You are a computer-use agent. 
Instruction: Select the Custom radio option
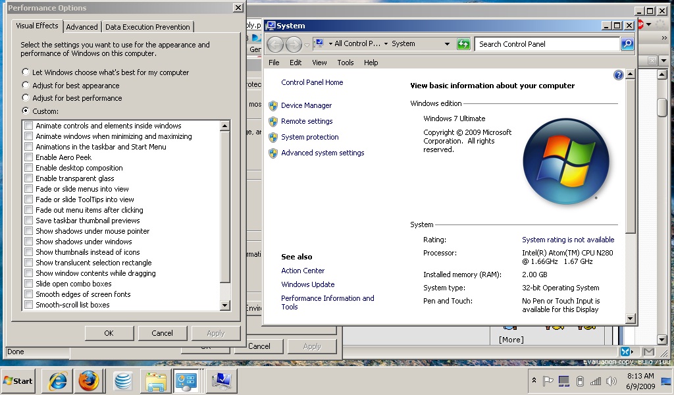[26, 111]
